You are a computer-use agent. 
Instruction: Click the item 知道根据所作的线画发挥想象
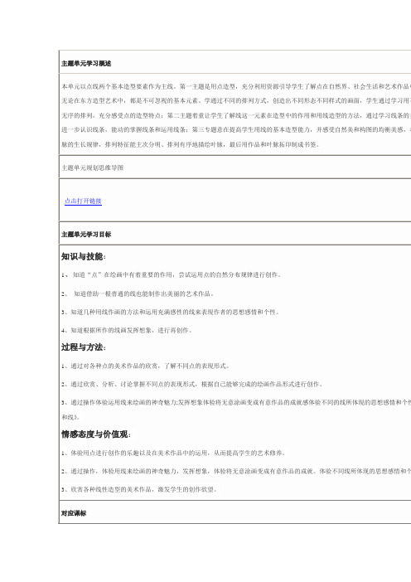(127, 330)
